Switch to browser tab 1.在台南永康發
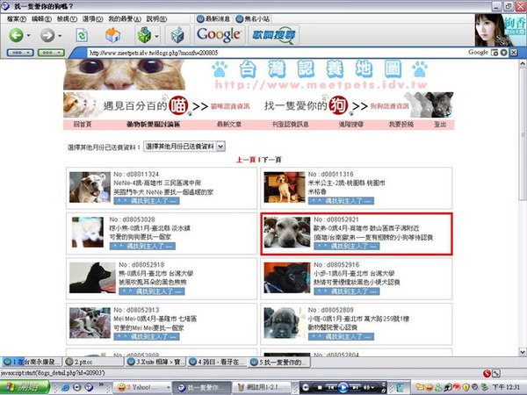This screenshot has width=527, height=395. coord(32,362)
